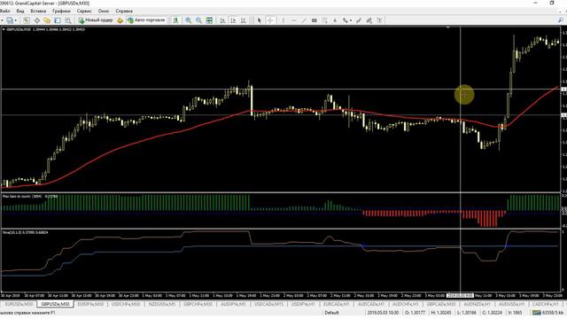Viewport: 567px width, 319px height.
Task: Click the connection status 63558/5 kb indicator
Action: (x=548, y=313)
